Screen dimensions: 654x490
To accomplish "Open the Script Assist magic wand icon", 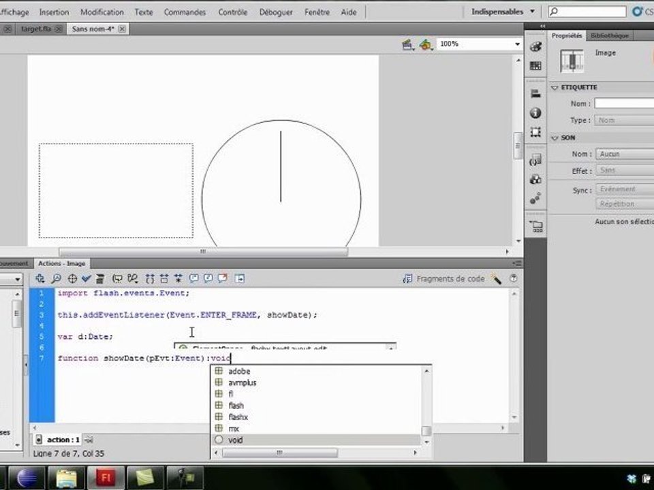I will click(496, 279).
